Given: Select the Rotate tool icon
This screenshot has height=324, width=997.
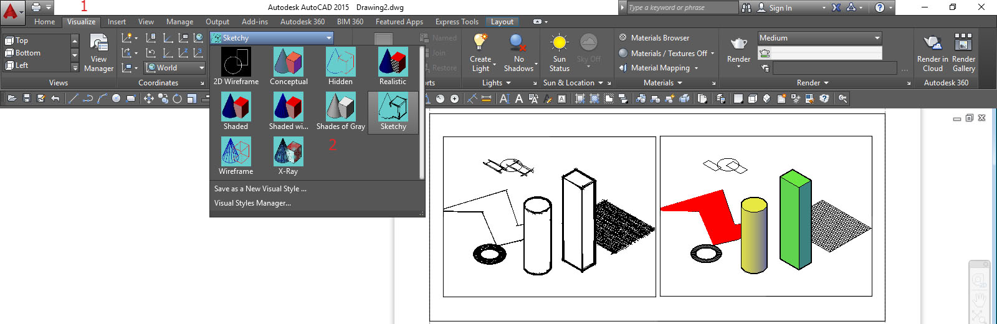Looking at the screenshot, I should click(177, 98).
